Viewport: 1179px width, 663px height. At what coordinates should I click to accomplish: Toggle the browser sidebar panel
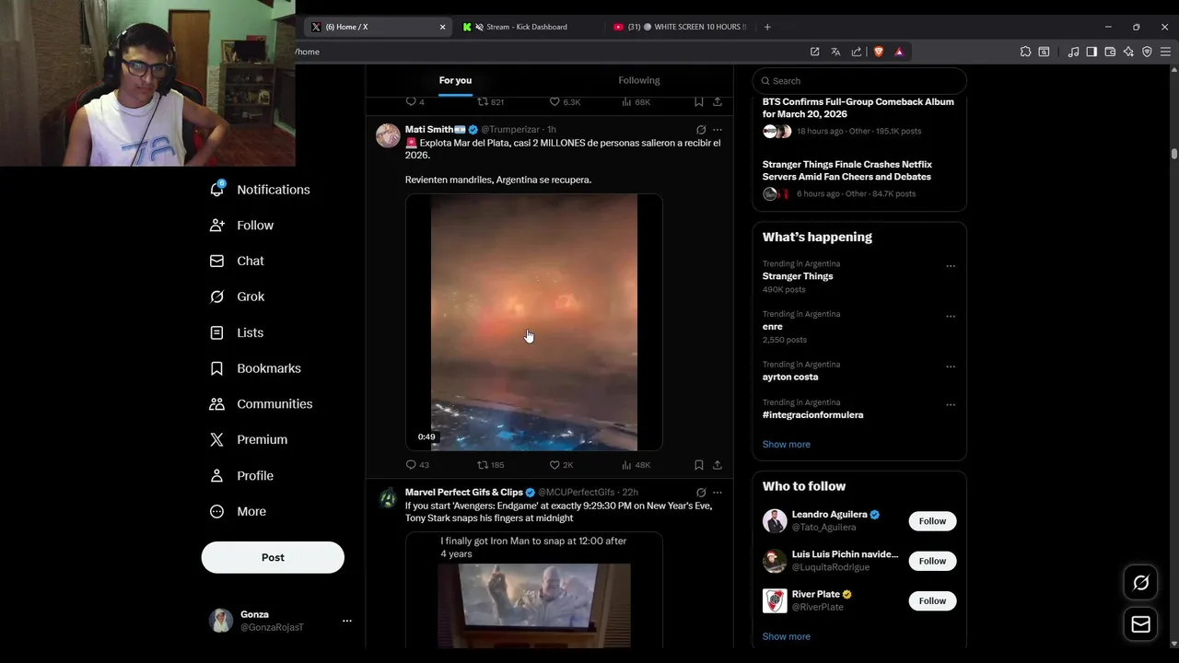pyautogui.click(x=1091, y=52)
